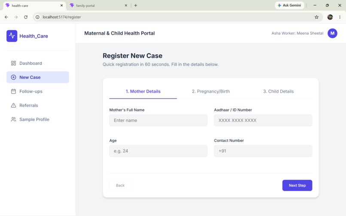Switch to the 1. Mother Details step
This screenshot has width=346, height=216.
click(143, 91)
